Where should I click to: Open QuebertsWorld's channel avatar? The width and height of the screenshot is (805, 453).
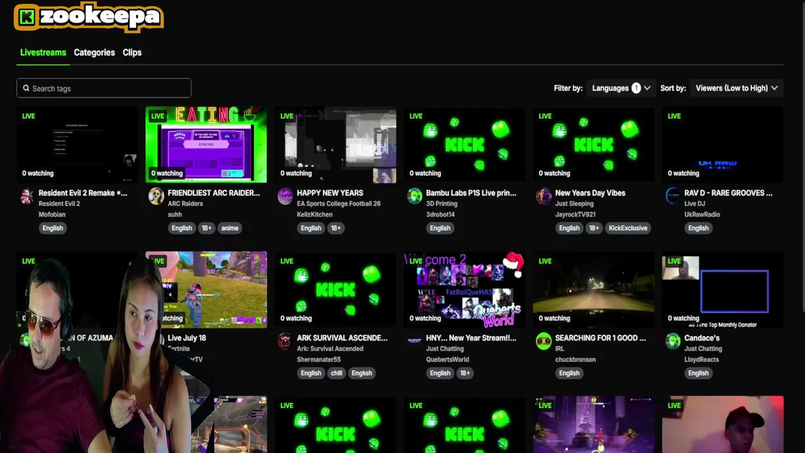(x=414, y=341)
